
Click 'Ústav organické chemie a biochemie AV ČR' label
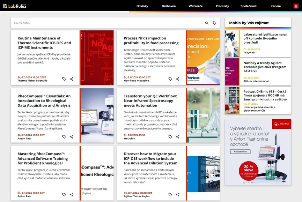[259, 109]
